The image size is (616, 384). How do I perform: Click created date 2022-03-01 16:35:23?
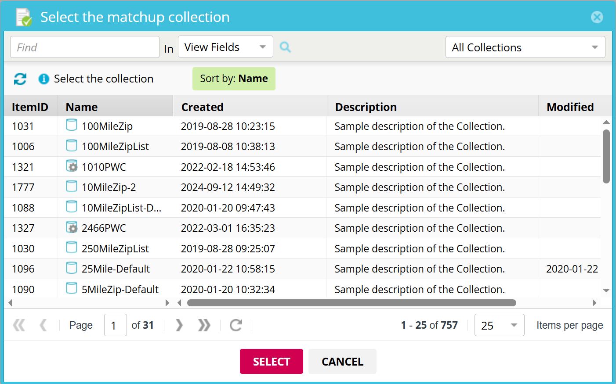[x=228, y=228]
